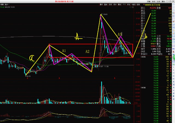Viewport: 175px width, 123px height.
Task: Click the 29.63 high price label
Action: 105,14
